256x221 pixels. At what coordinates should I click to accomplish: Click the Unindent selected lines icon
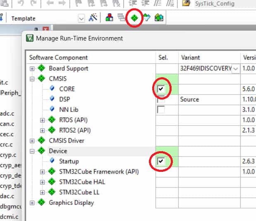145,3
